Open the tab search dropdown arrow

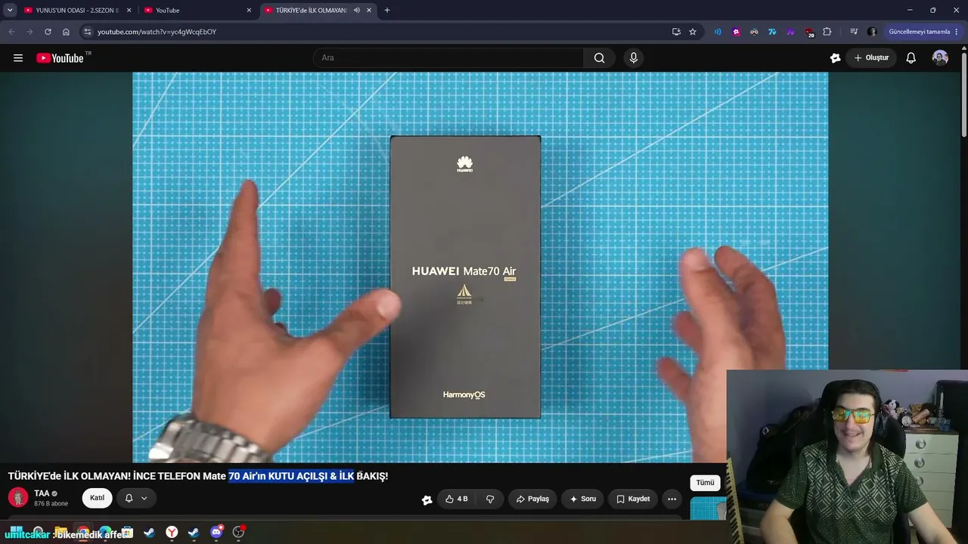[x=10, y=10]
